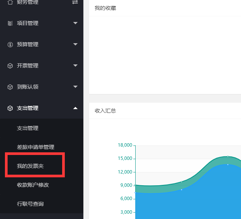Click the cube icon beside 开票管理
The image size is (241, 219).
(x=10, y=66)
